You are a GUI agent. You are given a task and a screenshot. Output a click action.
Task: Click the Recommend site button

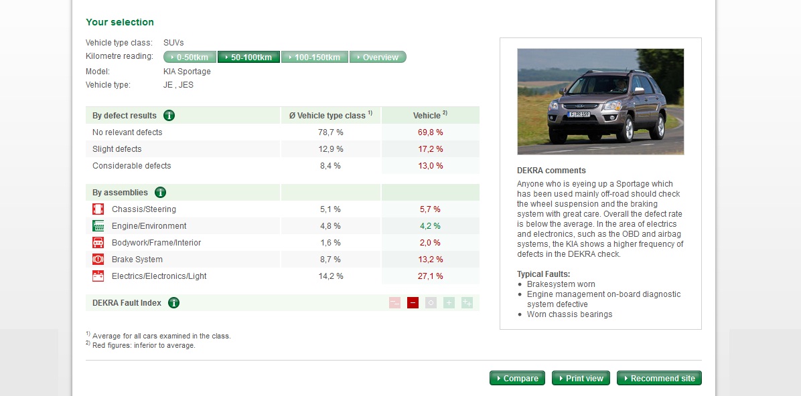coord(659,378)
